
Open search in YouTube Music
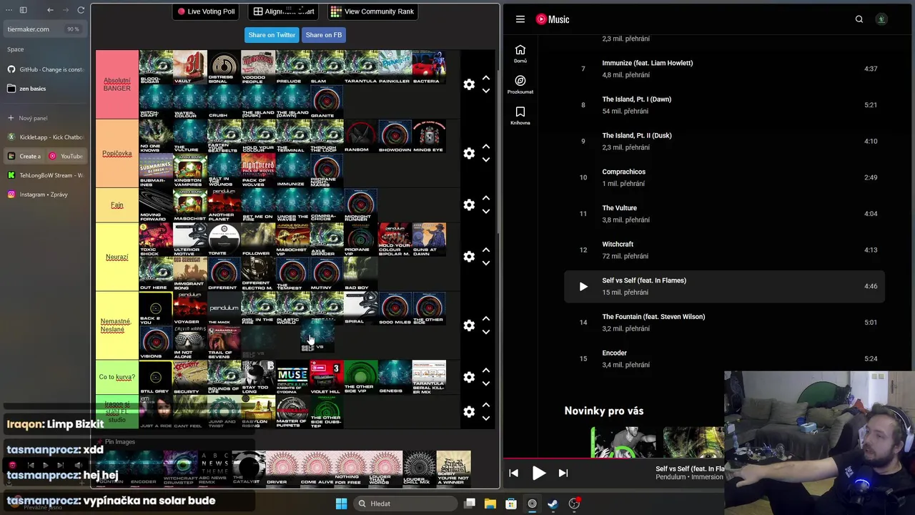(859, 19)
